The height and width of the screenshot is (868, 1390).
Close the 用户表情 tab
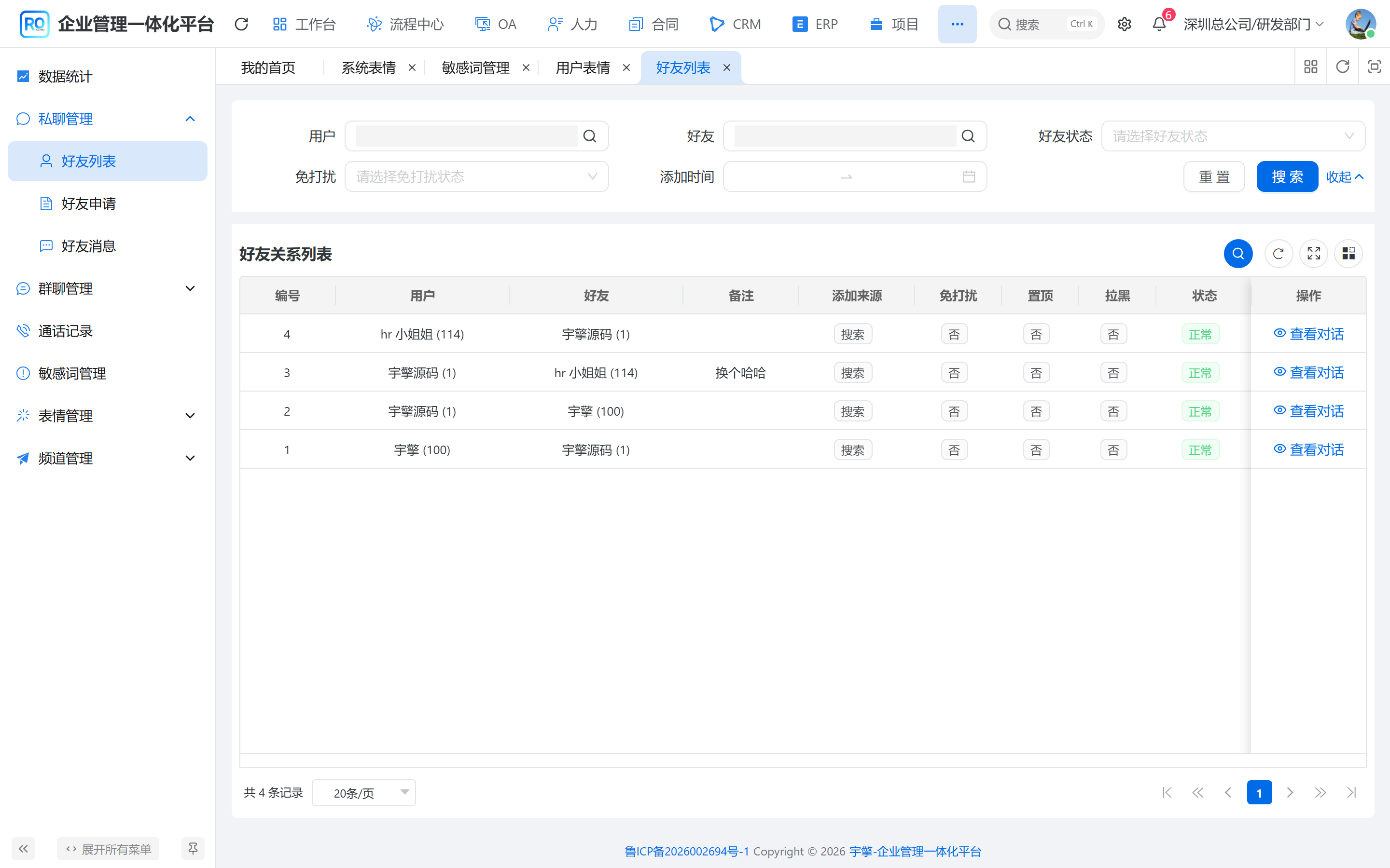pyautogui.click(x=626, y=68)
